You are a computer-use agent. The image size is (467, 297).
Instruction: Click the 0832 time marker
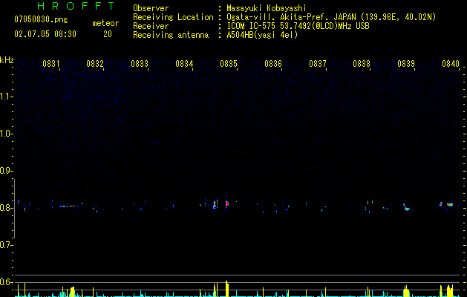tap(95, 63)
